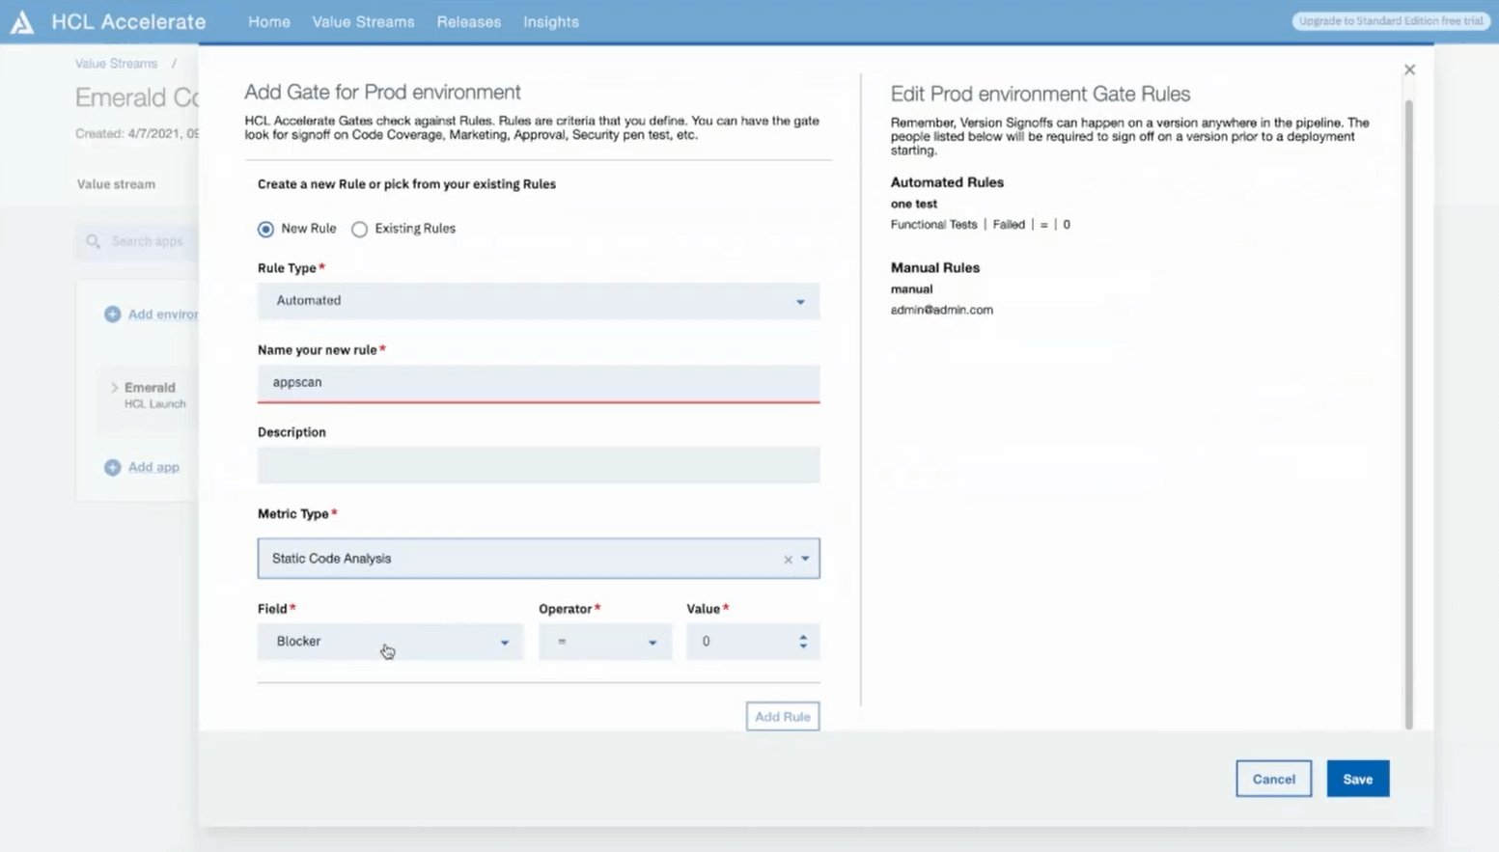This screenshot has height=852, width=1499.
Task: Click the HCL Accelerate logo icon
Action: pyautogui.click(x=22, y=21)
